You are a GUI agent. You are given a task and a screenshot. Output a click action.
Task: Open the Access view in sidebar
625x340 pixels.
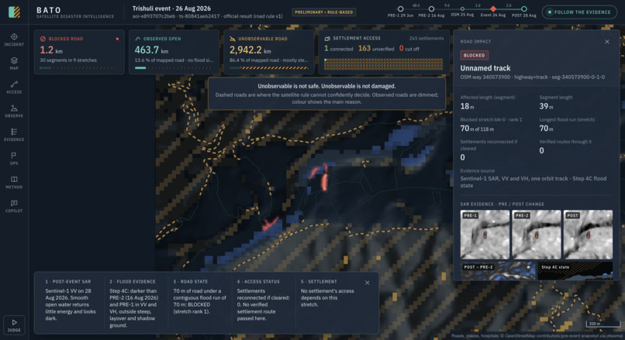14,88
